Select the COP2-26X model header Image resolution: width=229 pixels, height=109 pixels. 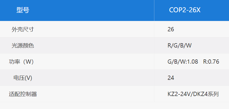pyautogui.click(x=185, y=10)
